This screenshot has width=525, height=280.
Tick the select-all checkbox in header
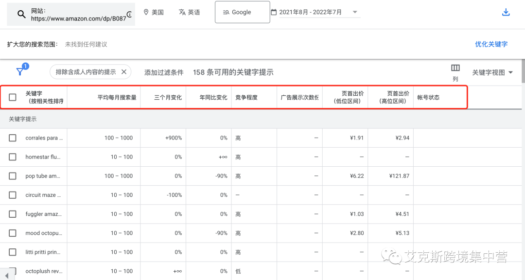click(13, 97)
